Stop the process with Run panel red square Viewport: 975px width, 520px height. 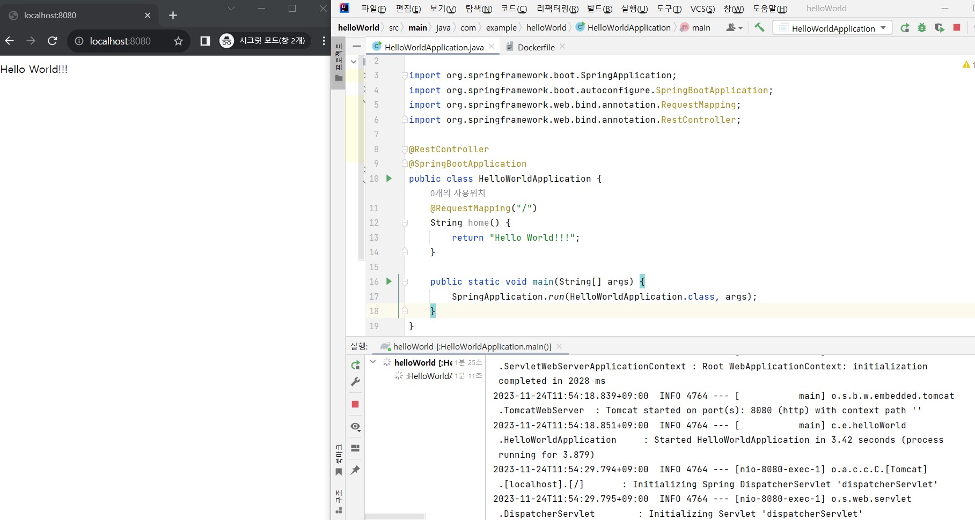pyautogui.click(x=355, y=404)
